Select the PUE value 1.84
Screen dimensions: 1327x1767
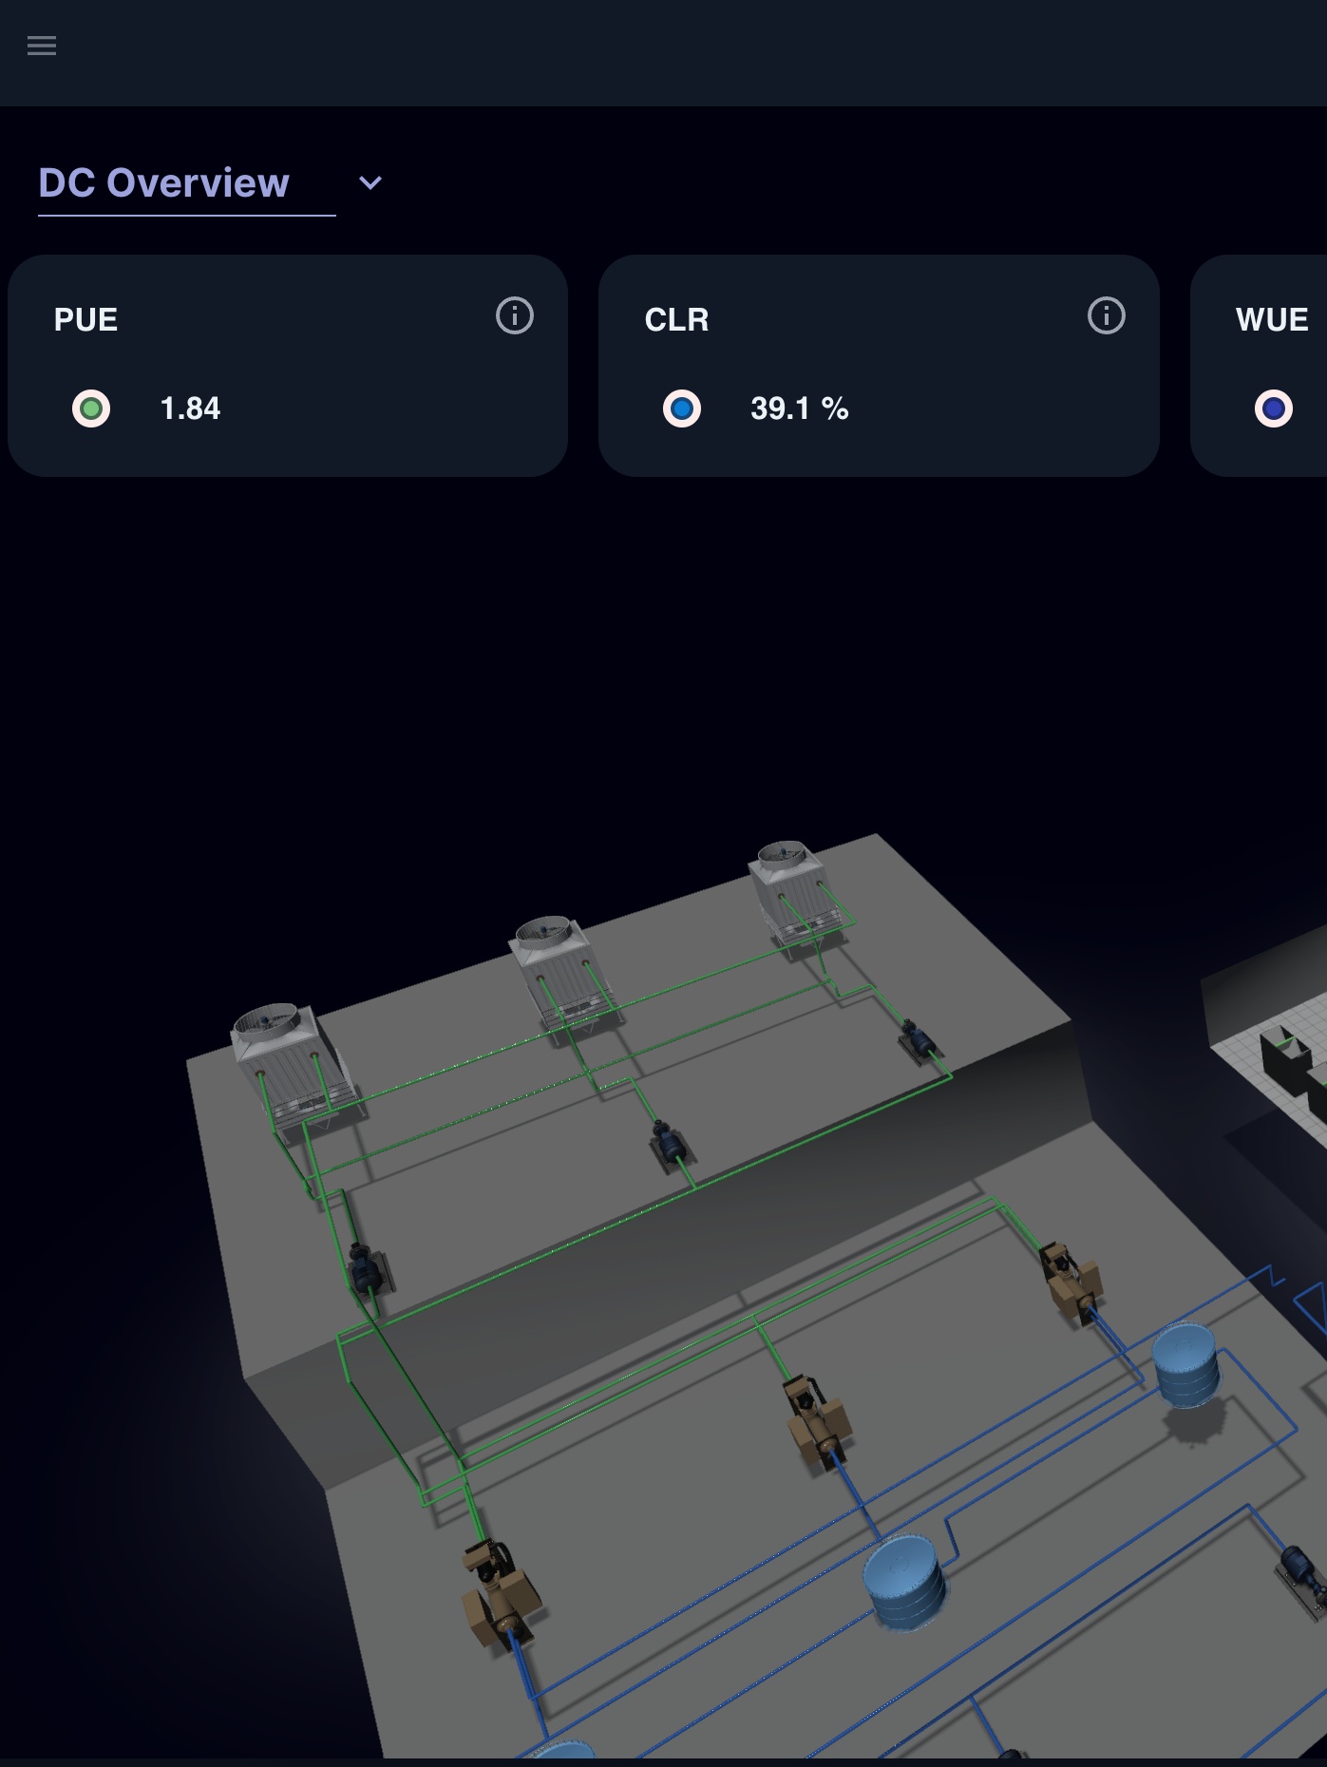click(190, 408)
